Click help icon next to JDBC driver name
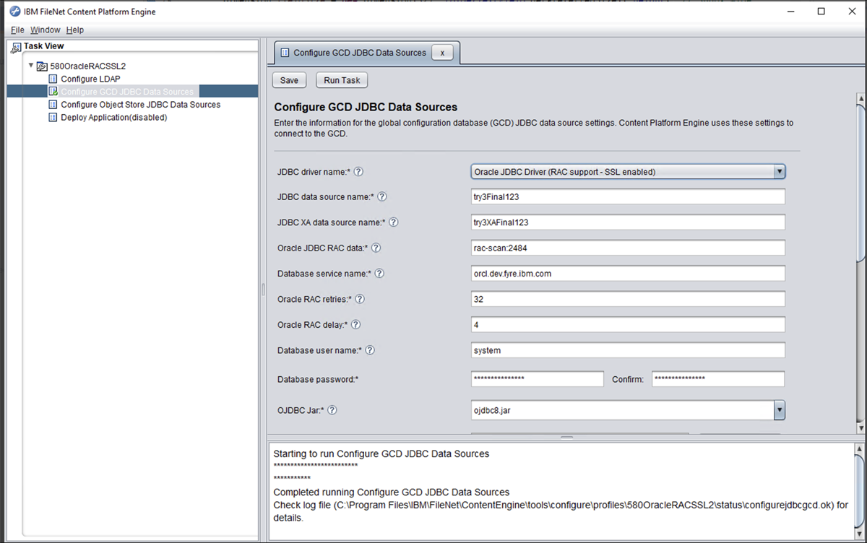This screenshot has height=543, width=867. pos(358,172)
